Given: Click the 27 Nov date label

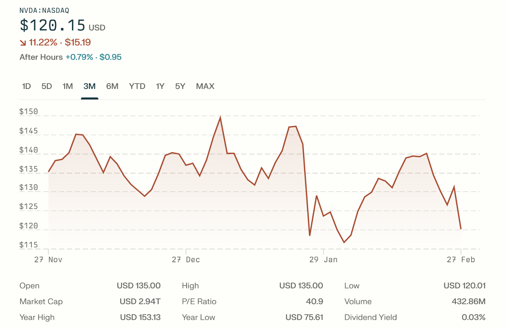Looking at the screenshot, I should [48, 260].
